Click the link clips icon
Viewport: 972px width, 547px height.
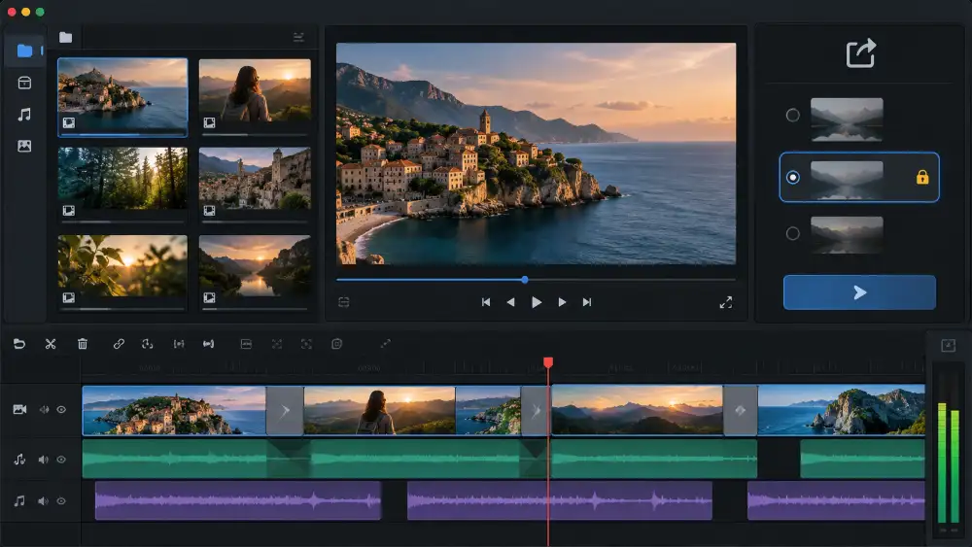(119, 344)
